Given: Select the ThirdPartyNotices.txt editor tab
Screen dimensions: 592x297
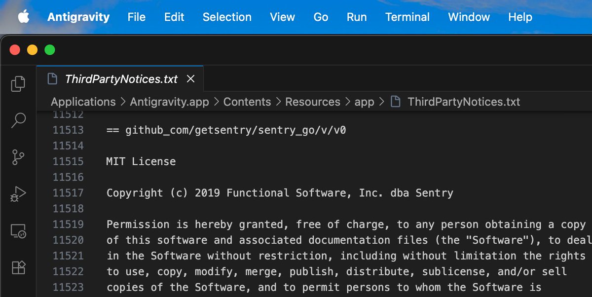Looking at the screenshot, I should (120, 79).
